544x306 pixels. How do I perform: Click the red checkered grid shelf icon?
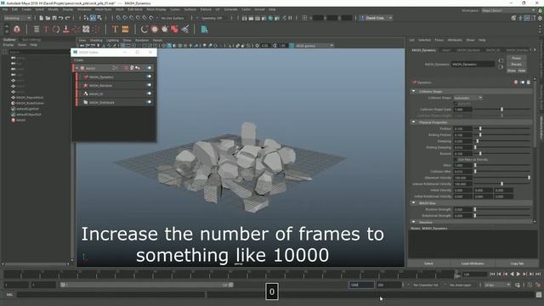click(86, 30)
